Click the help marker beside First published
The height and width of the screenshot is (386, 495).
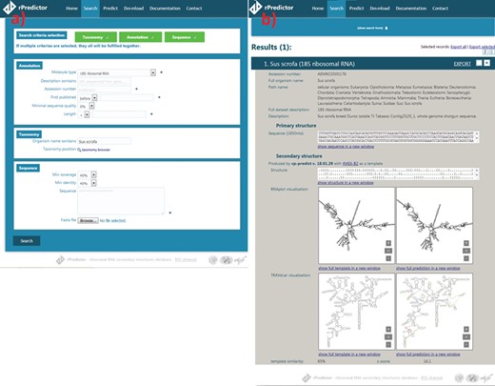(x=159, y=97)
